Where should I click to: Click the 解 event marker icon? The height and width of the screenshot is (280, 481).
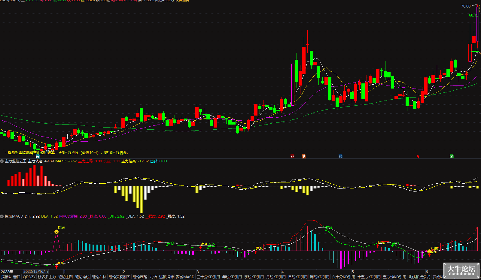coord(38,156)
